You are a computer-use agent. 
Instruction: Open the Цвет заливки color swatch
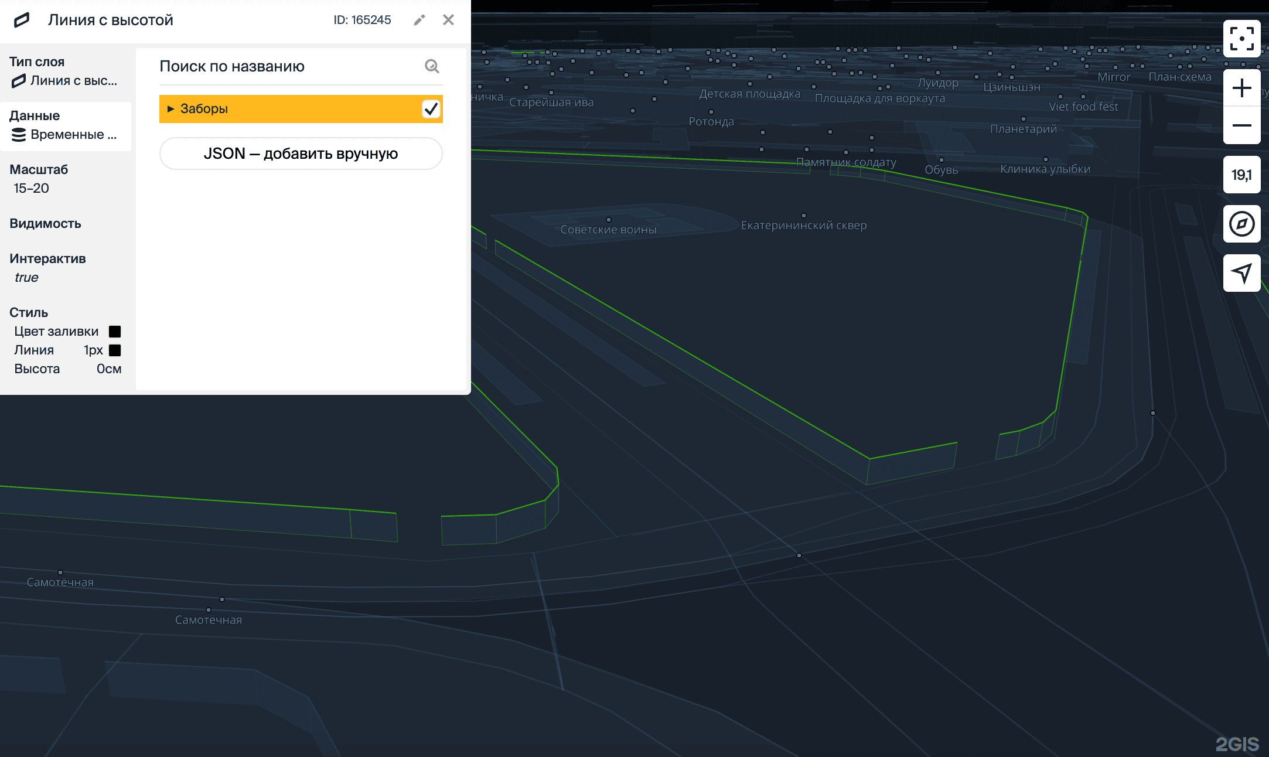(x=115, y=332)
